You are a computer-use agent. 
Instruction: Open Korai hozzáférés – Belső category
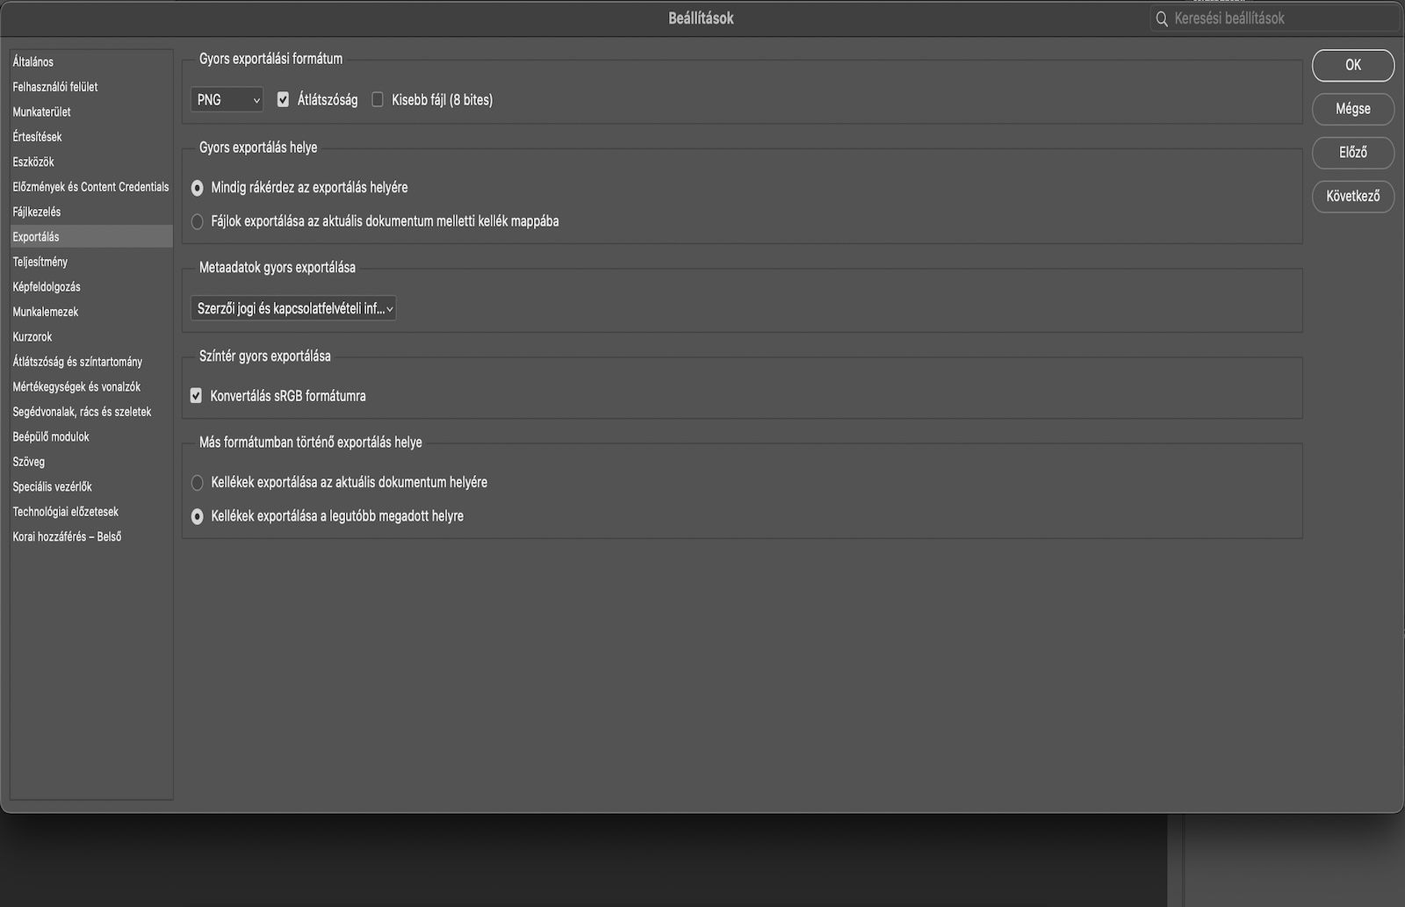[x=91, y=537]
